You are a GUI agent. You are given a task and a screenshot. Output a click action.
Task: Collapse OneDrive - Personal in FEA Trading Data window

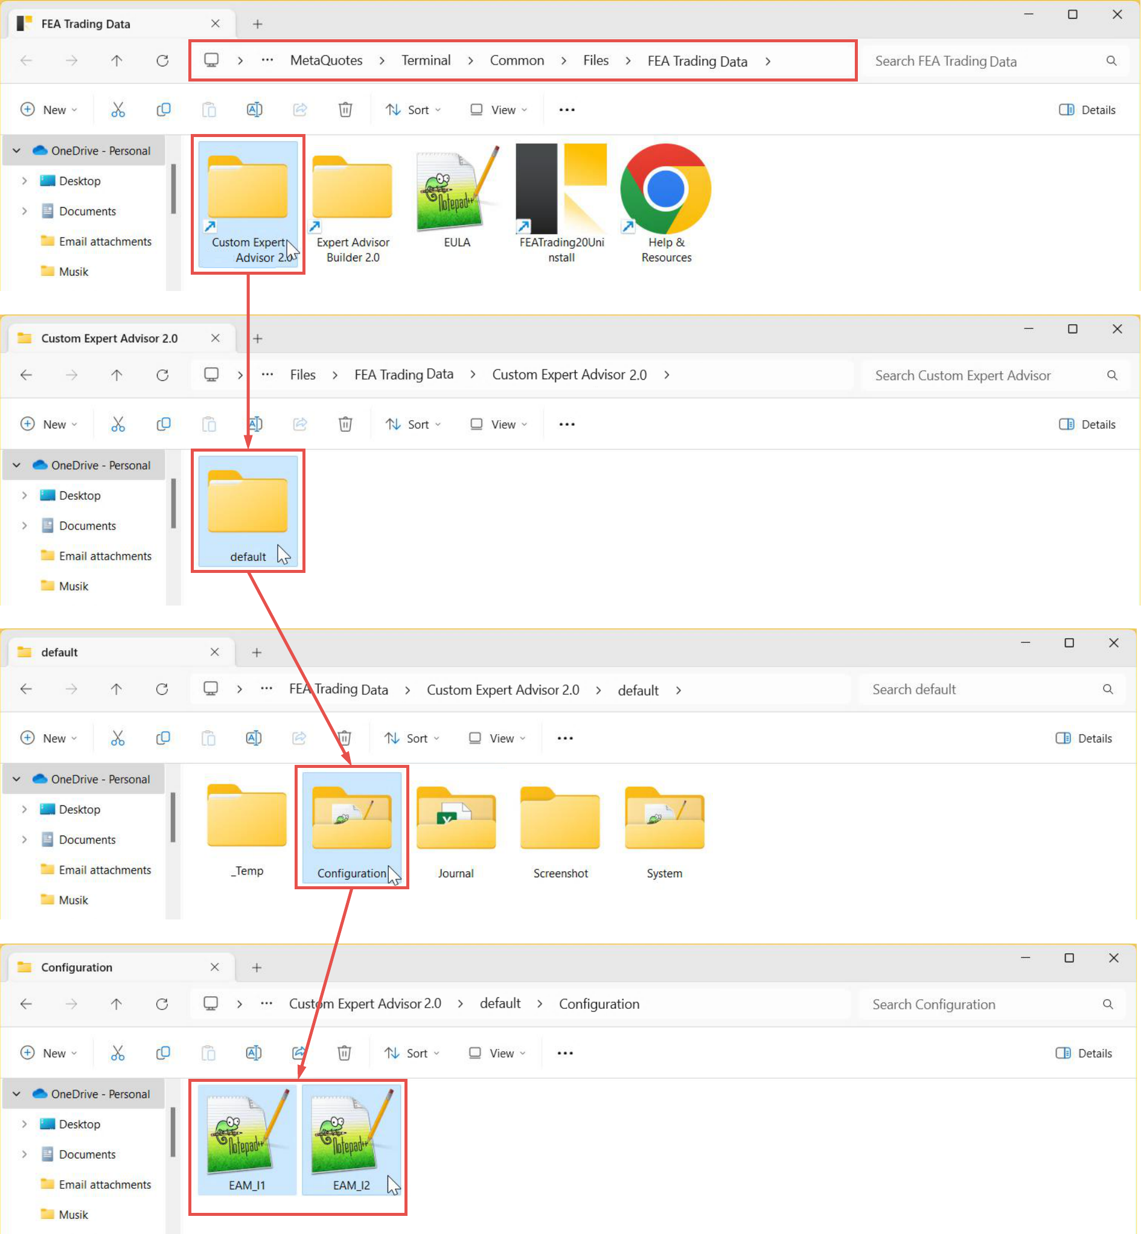coord(17,150)
